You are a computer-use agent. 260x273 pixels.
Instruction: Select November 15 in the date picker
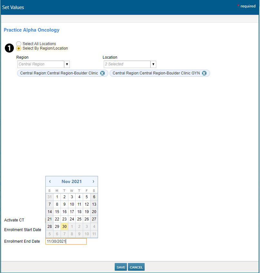tap(57, 212)
